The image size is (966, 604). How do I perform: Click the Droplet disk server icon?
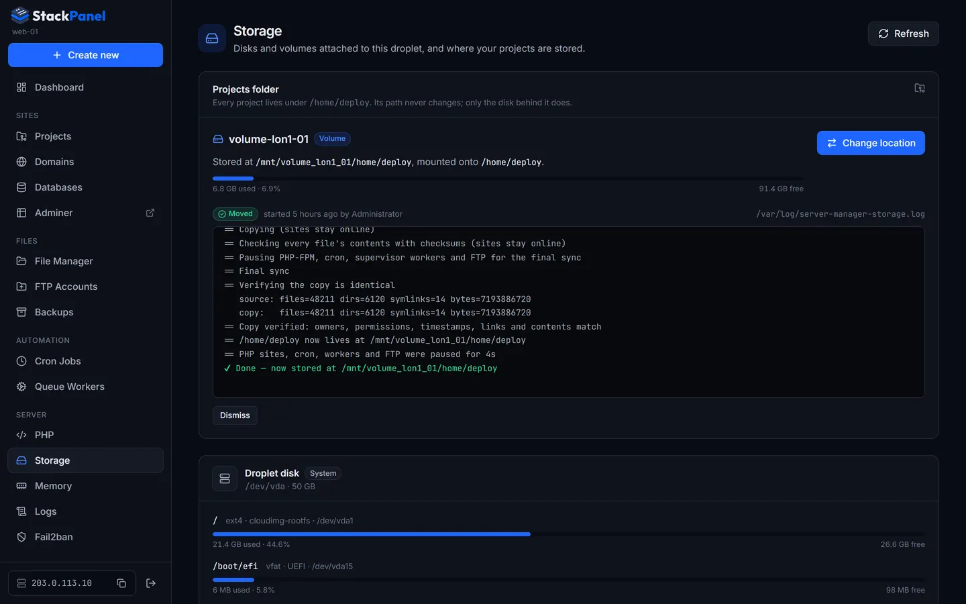[225, 479]
